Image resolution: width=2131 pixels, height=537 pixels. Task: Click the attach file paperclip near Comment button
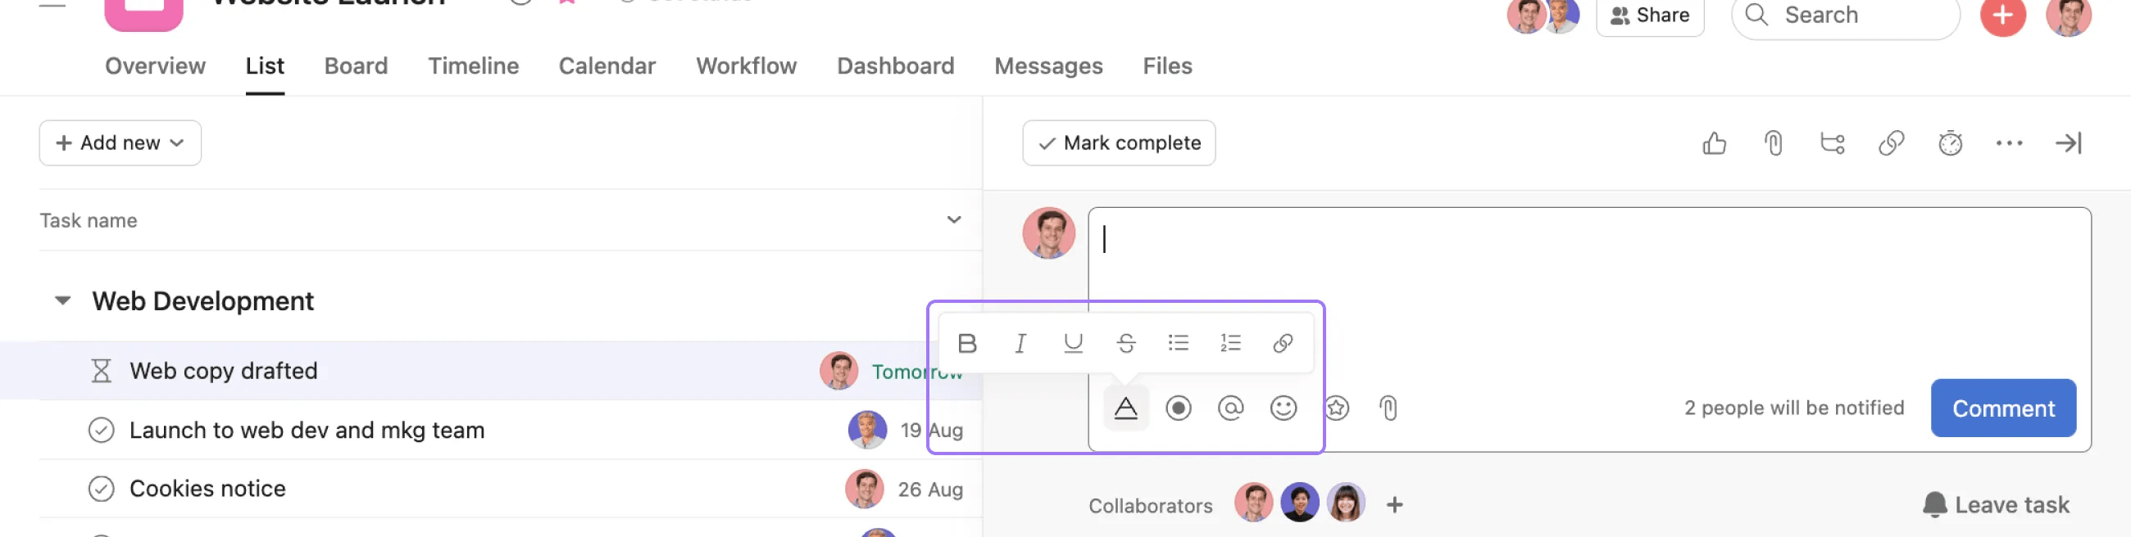click(1388, 408)
